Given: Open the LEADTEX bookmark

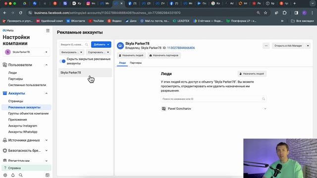Looking at the screenshot, I should click(x=181, y=21).
